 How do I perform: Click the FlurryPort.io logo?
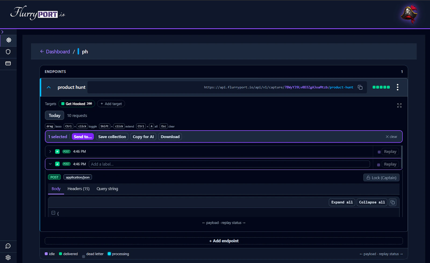(38, 13)
